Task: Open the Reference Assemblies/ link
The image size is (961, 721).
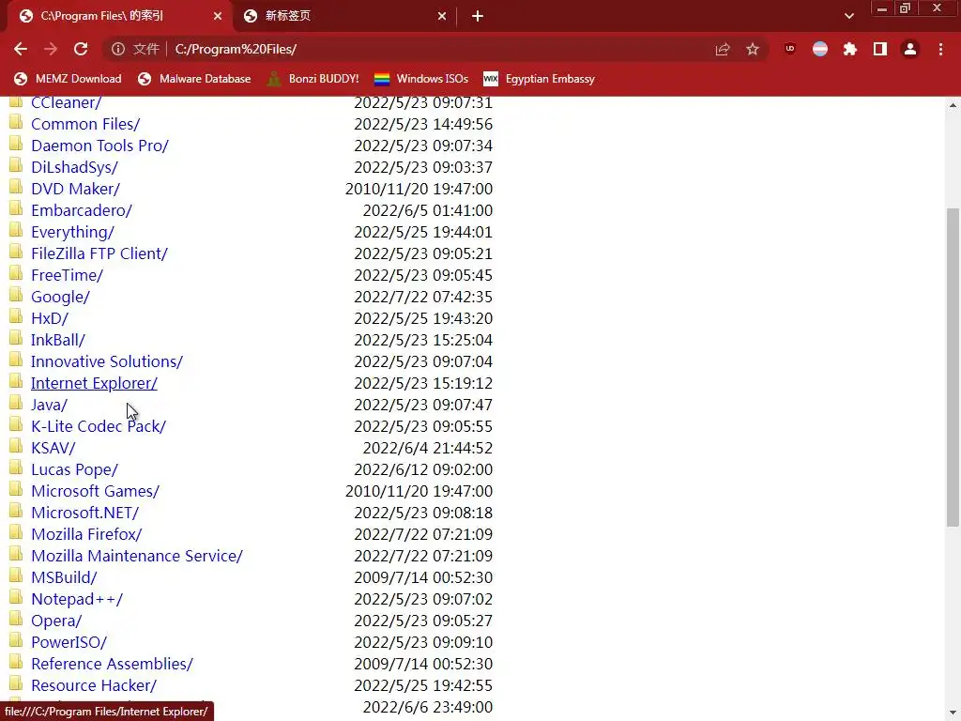Action: point(112,664)
